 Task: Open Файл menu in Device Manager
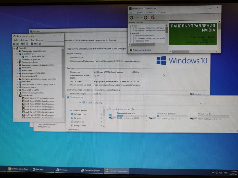pos(16,40)
